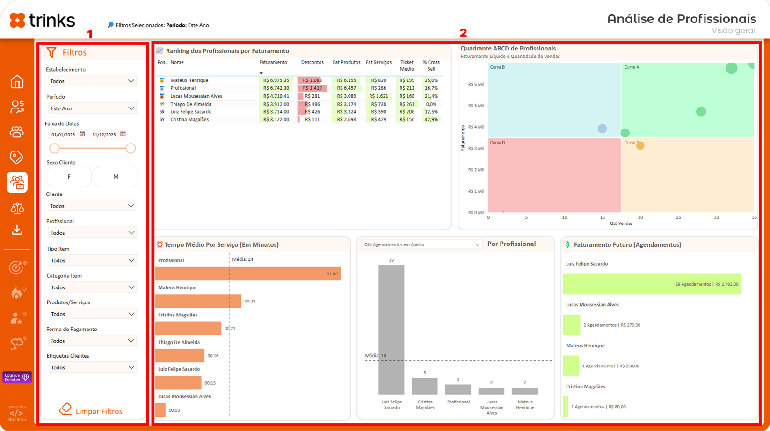Sort ranking by Faturamento column header

273,63
